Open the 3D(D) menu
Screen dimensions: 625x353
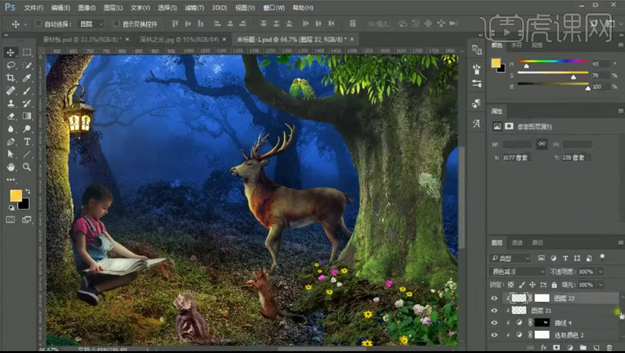click(x=219, y=8)
